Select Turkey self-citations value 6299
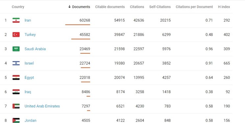245x123 pixels. pos(166,35)
